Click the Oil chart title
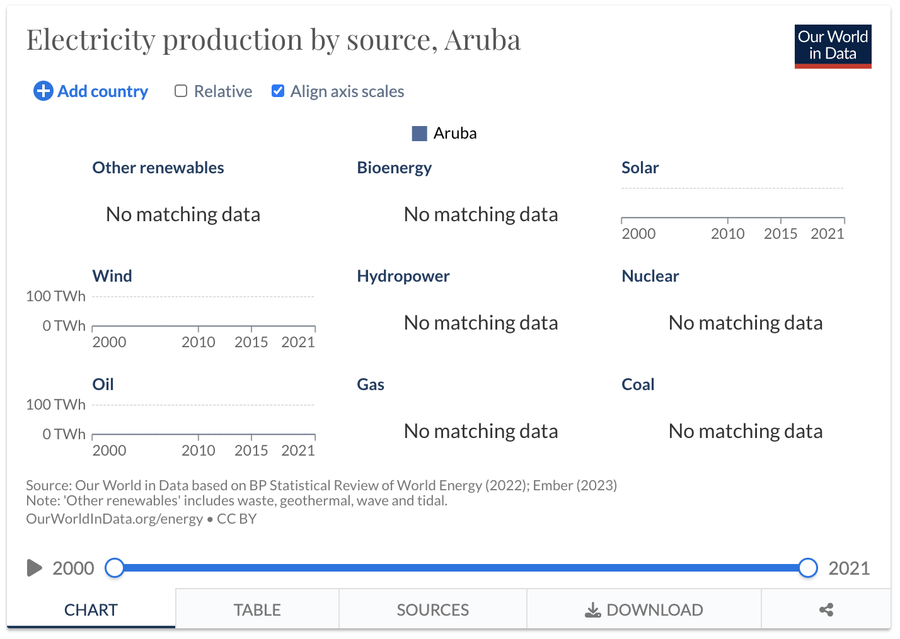Screen dimensions: 900x639 pyautogui.click(x=103, y=384)
